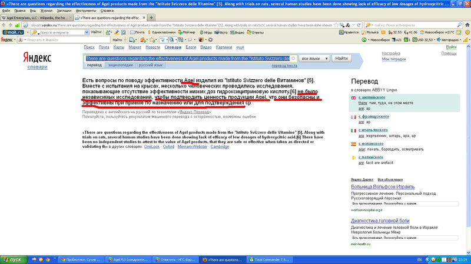Click the Найти button beside the translation query
The width and height of the screenshot is (471, 264).
pyautogui.click(x=341, y=58)
